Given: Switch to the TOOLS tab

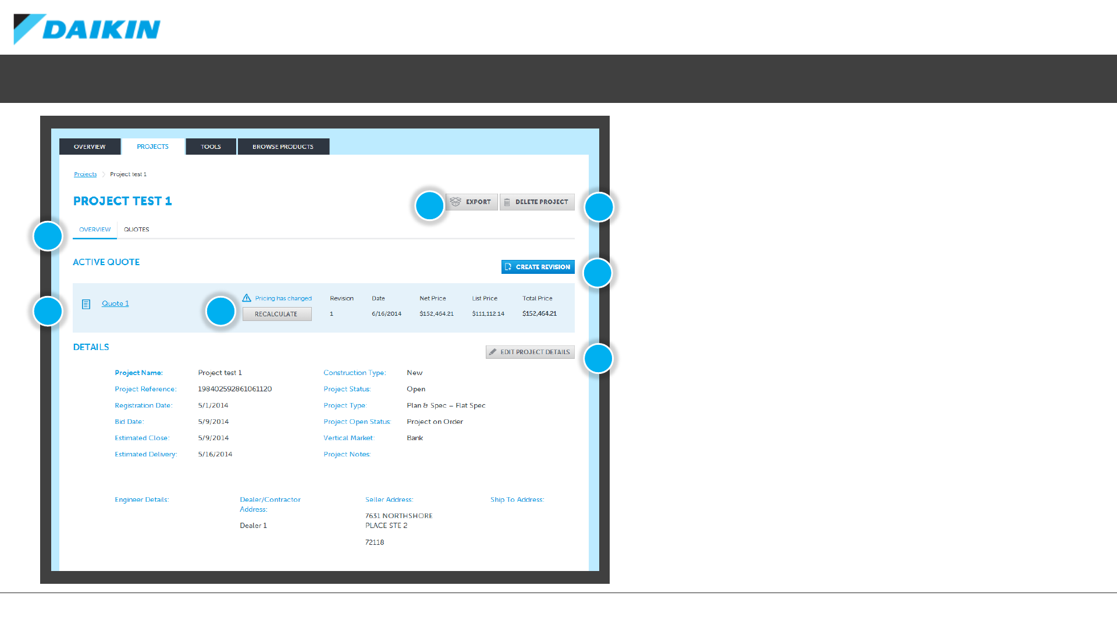Looking at the screenshot, I should tap(211, 147).
